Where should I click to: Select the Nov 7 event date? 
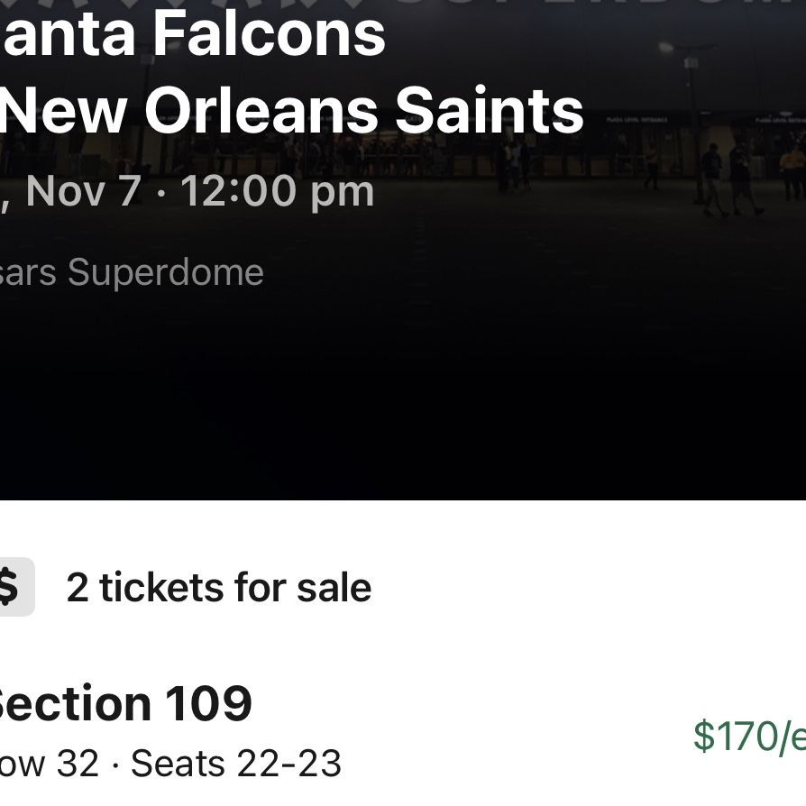(x=83, y=191)
